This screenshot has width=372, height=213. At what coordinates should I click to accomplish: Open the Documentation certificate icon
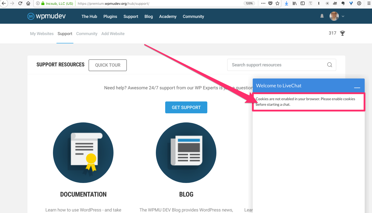pos(83,153)
